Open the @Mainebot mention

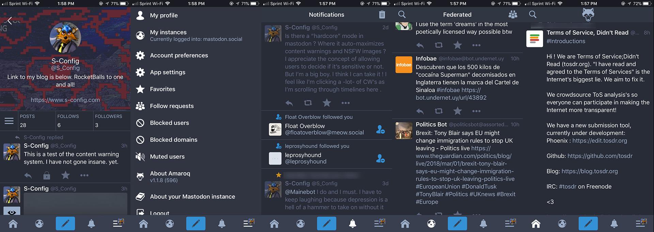[x=300, y=192]
